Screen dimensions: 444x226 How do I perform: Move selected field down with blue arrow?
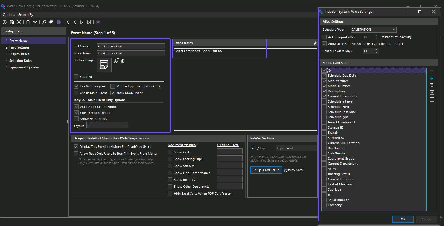[432, 78]
